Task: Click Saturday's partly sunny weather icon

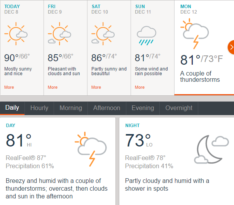Action: 103,34
